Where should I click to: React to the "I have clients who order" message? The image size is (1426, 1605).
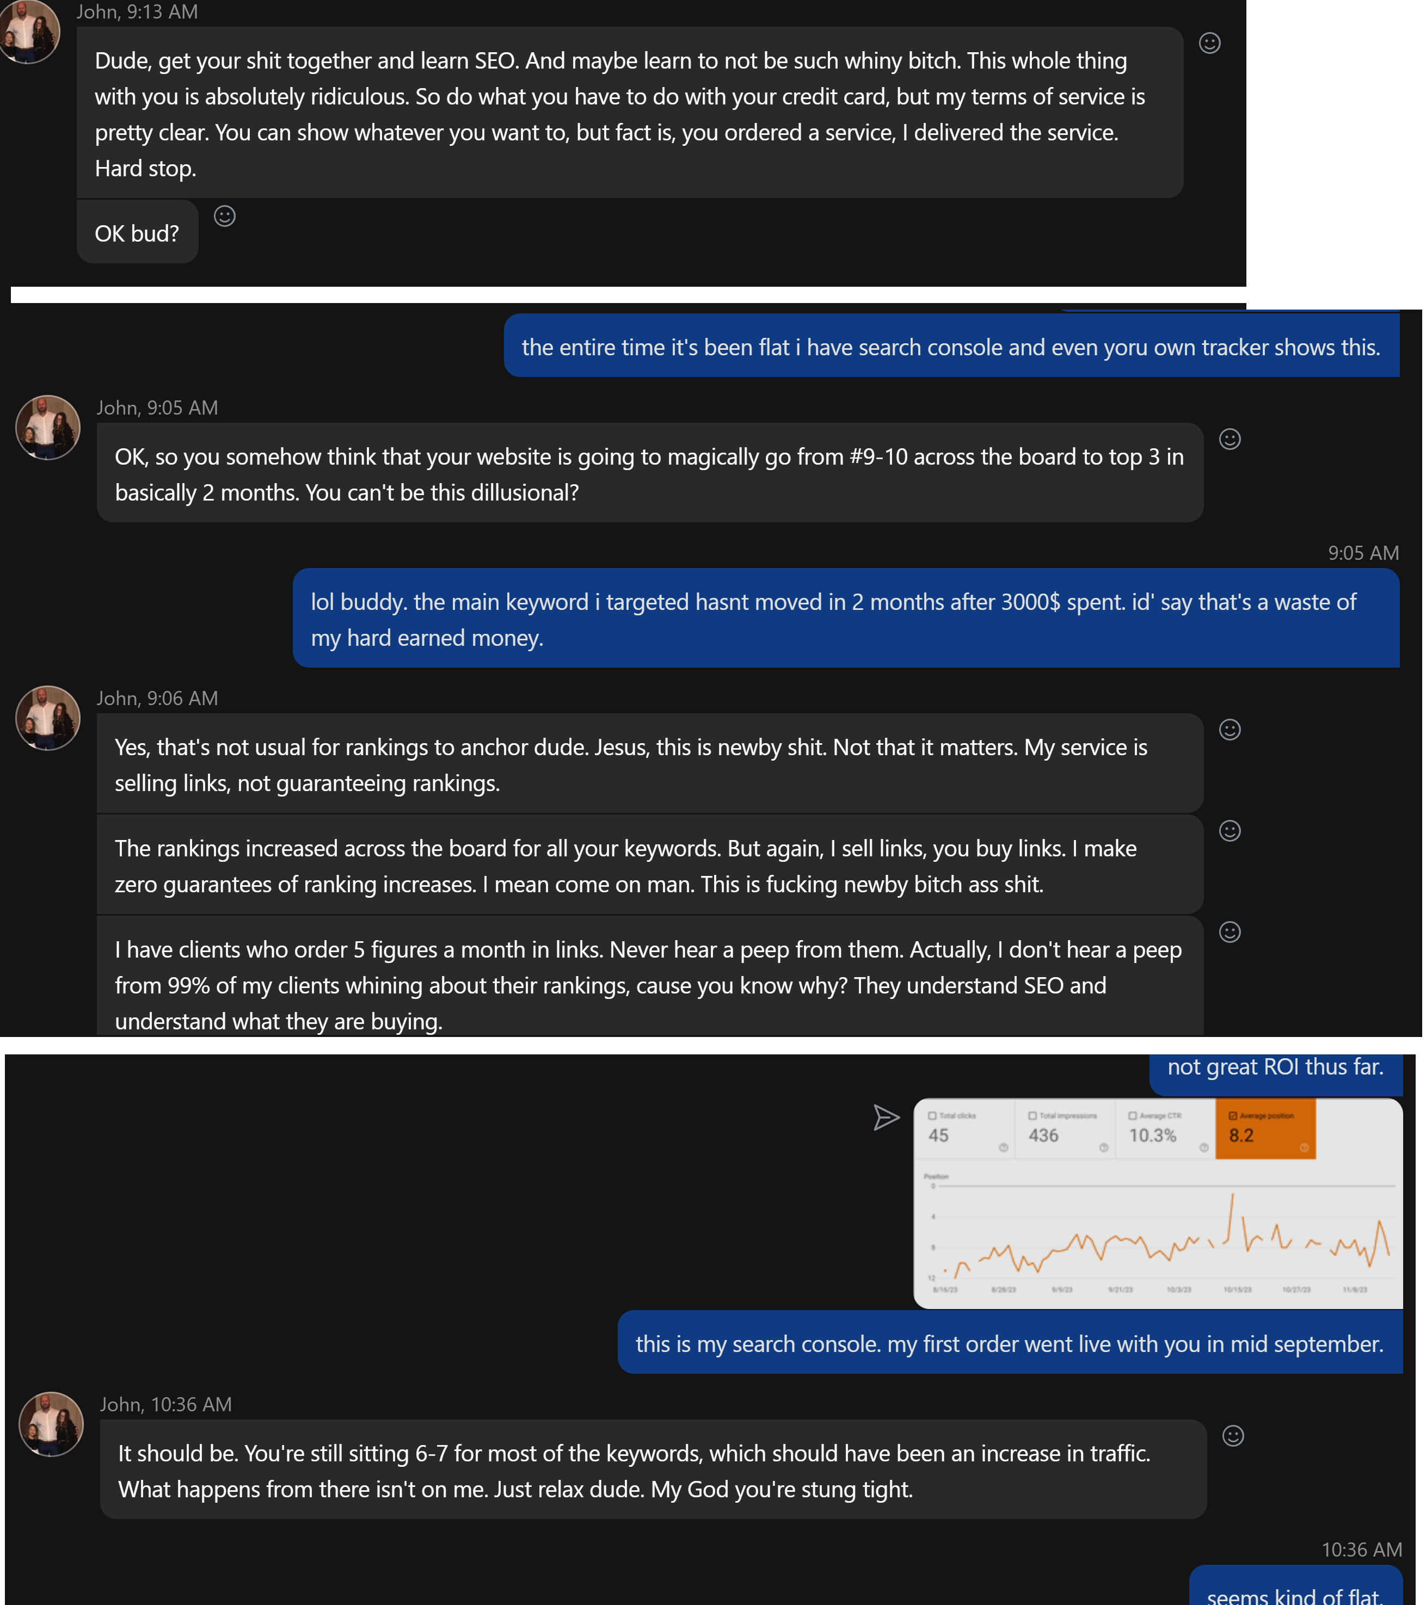[x=1229, y=932]
